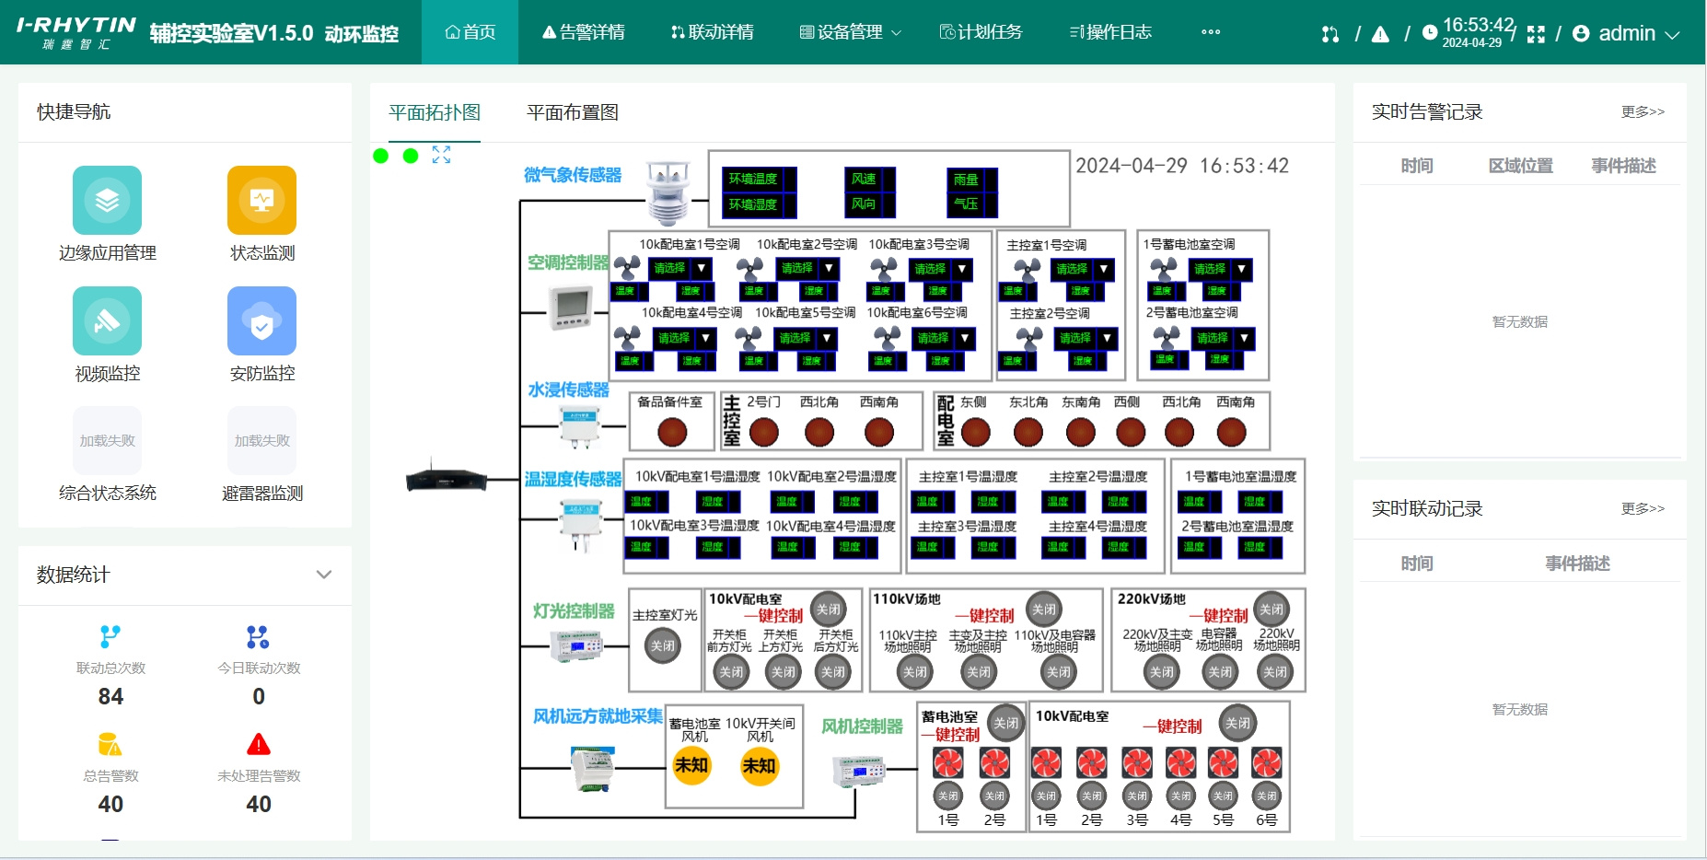Select the 平面拓扑图 tab
Screen dimensions: 1707x860
[435, 112]
